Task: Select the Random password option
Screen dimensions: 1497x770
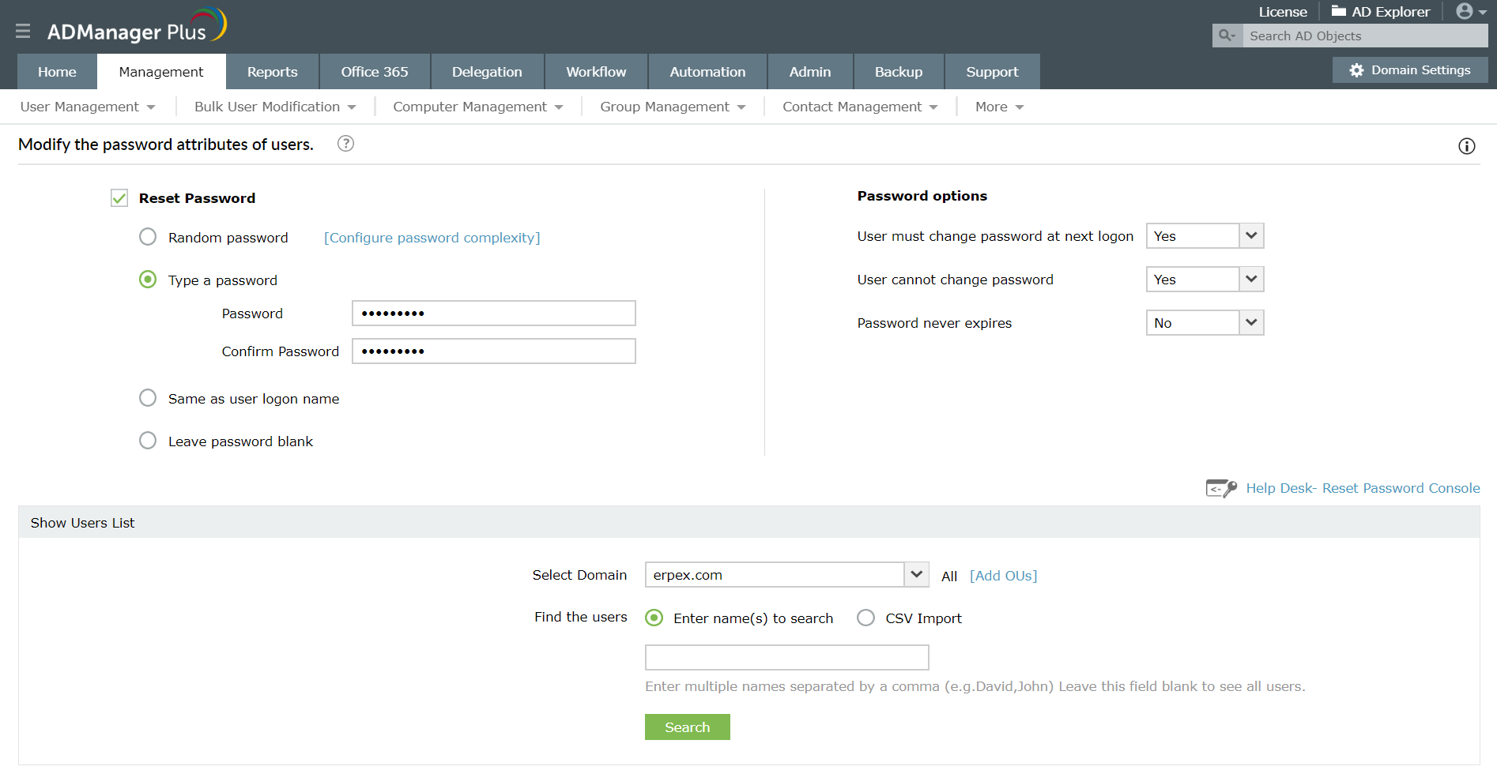Action: tap(148, 237)
